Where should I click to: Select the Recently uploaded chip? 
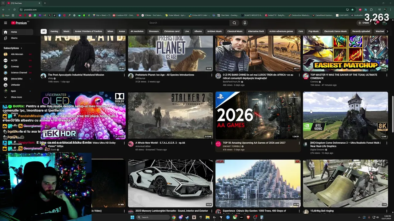pyautogui.click(x=361, y=31)
